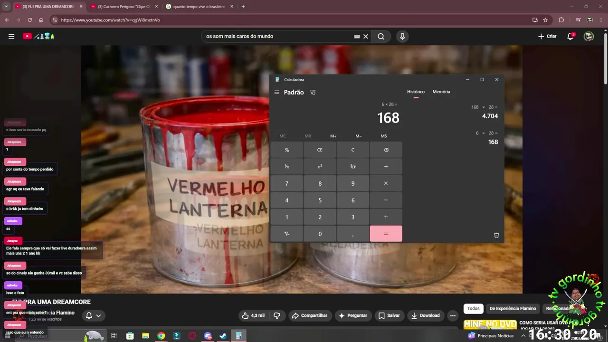The width and height of the screenshot is (608, 342).
Task: Click the Compartilhar share button
Action: click(309, 315)
